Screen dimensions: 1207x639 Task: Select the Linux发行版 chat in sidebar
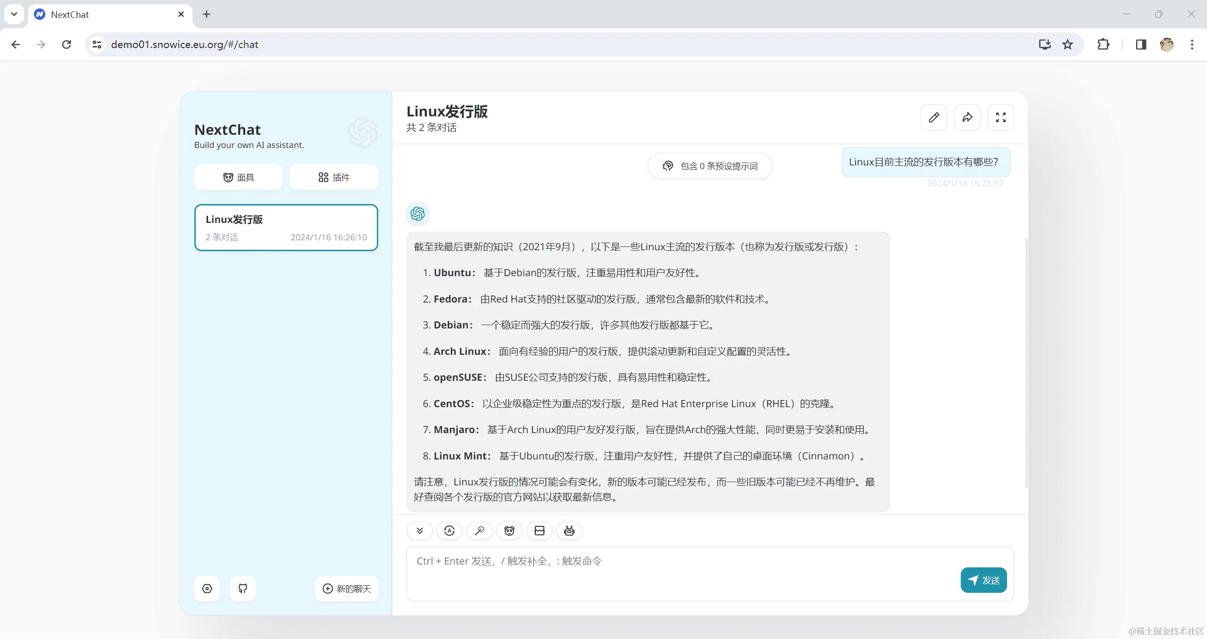click(286, 228)
